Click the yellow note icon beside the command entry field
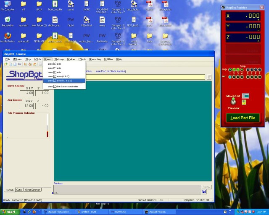 pos(209,77)
